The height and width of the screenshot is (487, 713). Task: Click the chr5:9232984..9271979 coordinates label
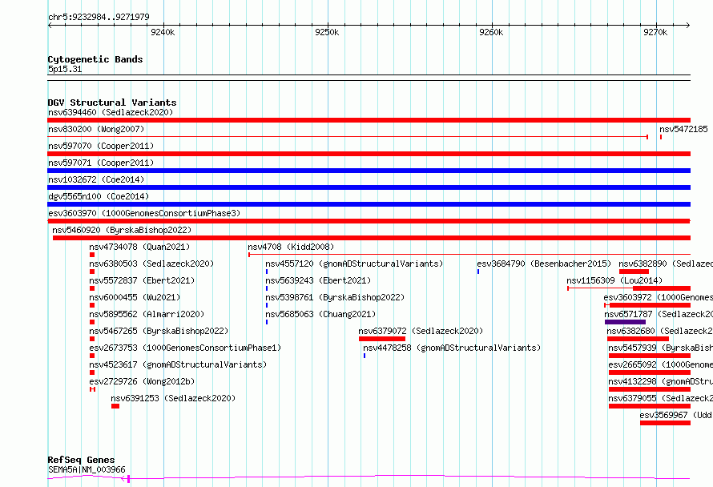tap(99, 17)
